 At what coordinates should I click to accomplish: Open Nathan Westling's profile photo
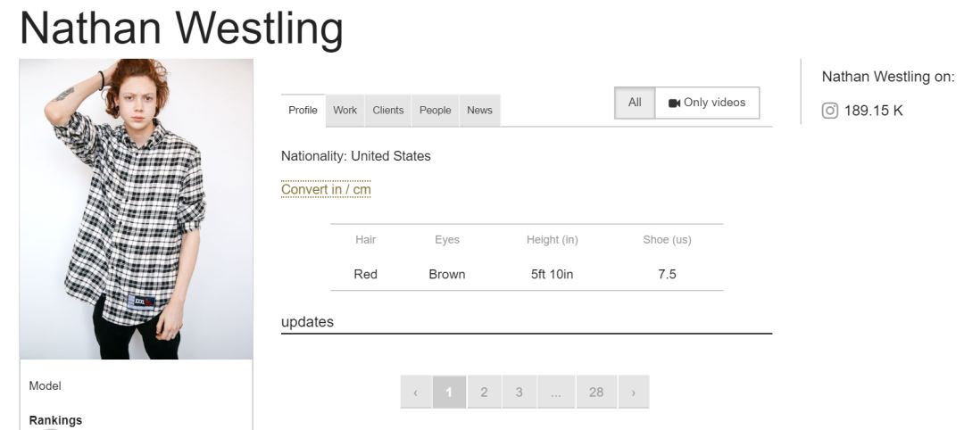137,209
